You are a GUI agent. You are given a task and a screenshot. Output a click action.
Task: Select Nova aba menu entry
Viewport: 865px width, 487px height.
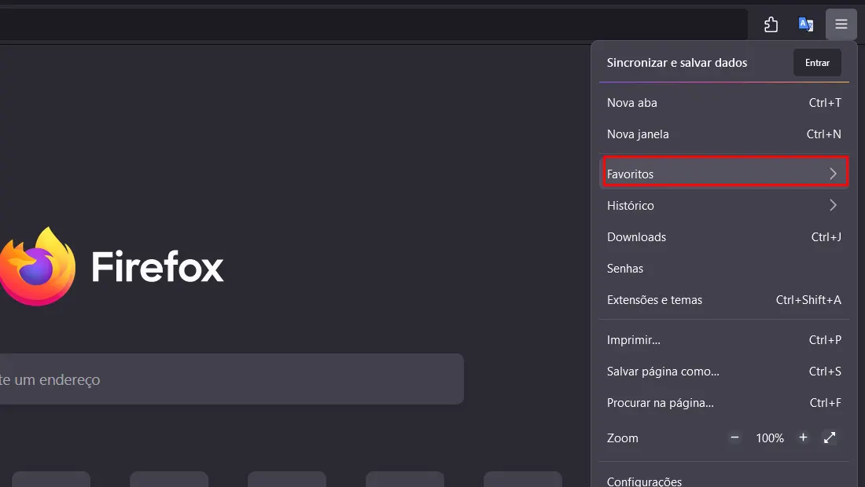coord(723,103)
